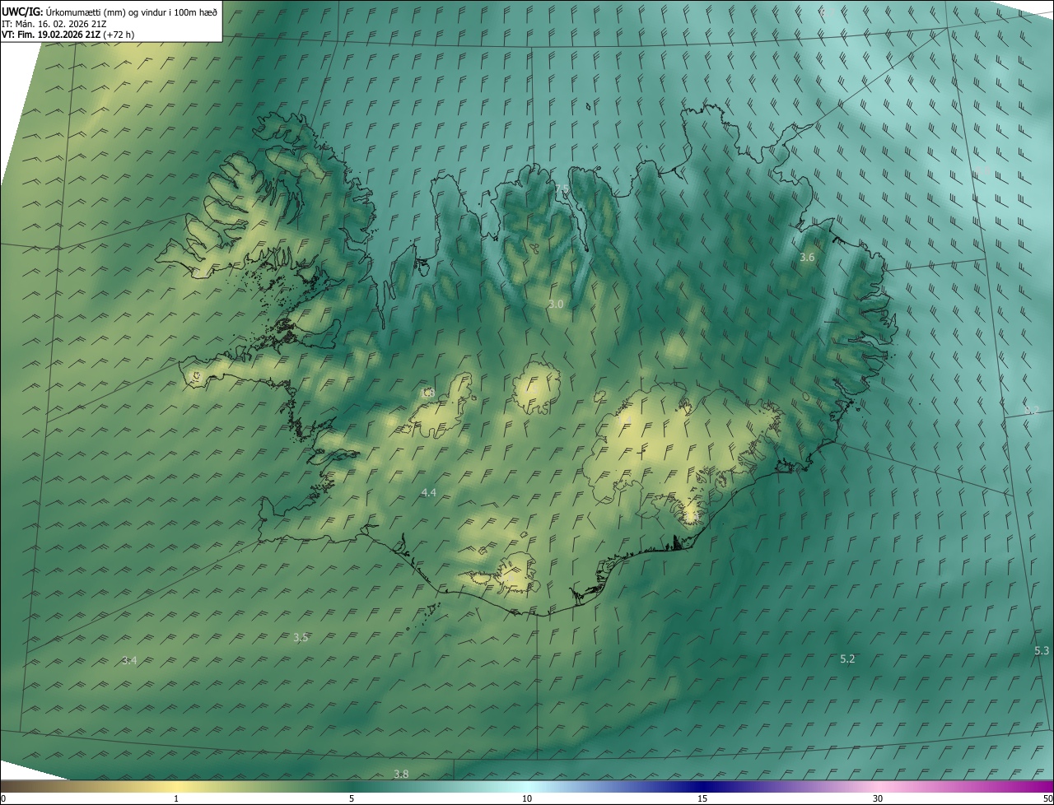
Task: Click the '5.3' value label at the right edge
Action: click(x=1042, y=650)
